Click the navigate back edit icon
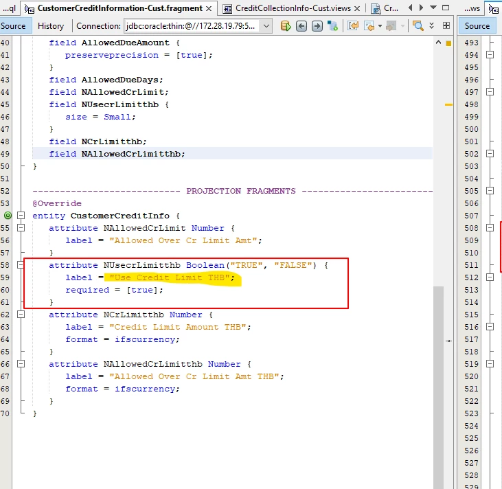This screenshot has height=489, width=502. (x=369, y=26)
